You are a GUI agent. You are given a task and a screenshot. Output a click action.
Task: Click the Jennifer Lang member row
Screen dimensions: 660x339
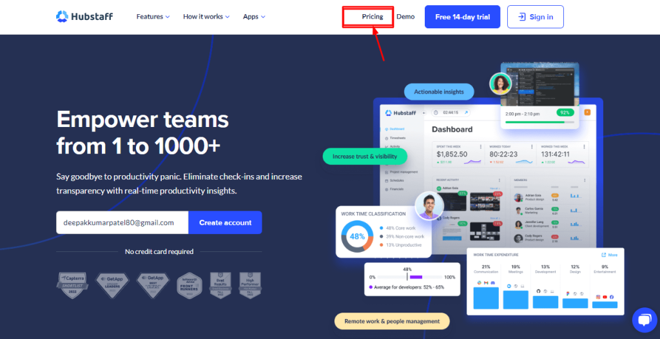(x=549, y=224)
